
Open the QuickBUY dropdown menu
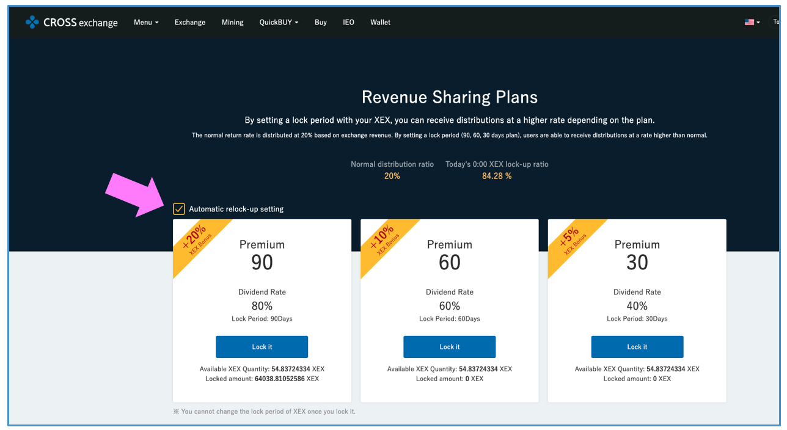[x=279, y=22]
